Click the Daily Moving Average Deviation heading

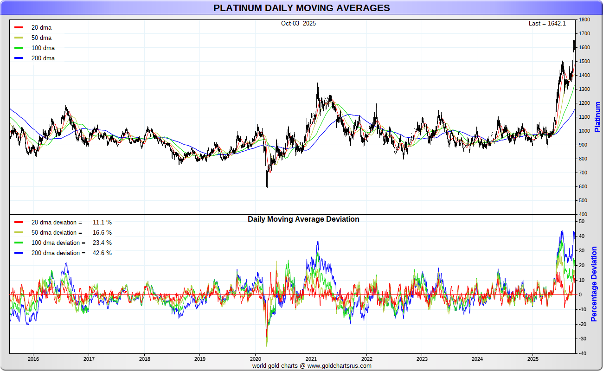(x=303, y=219)
